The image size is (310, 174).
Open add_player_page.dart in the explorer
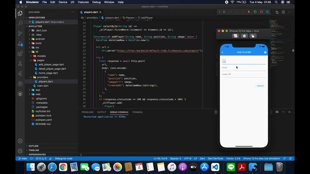point(51,64)
